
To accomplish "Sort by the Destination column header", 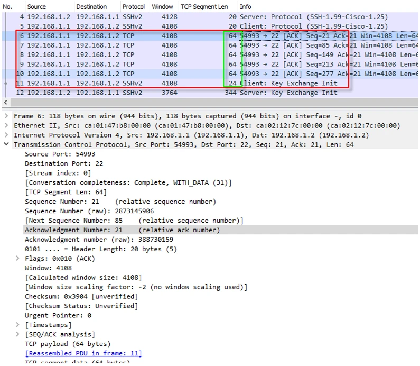I will click(91, 7).
